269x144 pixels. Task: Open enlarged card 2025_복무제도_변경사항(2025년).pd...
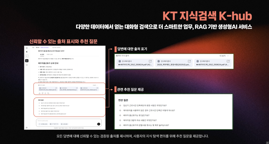click(174, 63)
